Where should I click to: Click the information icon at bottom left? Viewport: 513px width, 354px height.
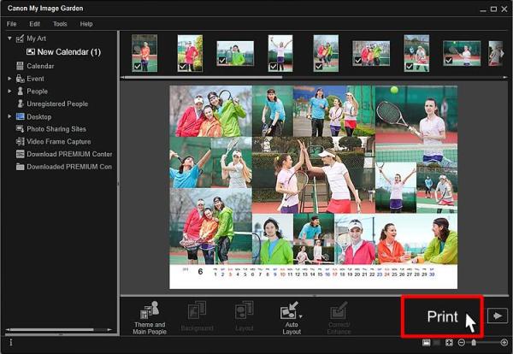pyautogui.click(x=11, y=342)
